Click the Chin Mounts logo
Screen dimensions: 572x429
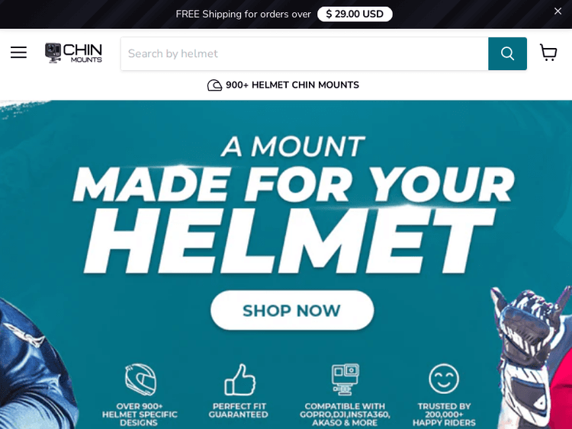(73, 53)
